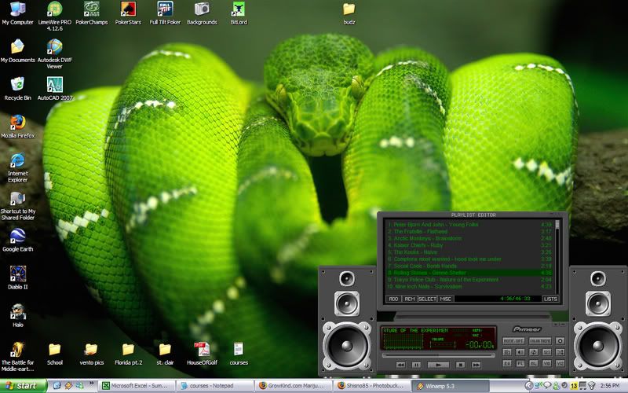Open the budz folder on desktop
The height and width of the screenshot is (393, 628).
click(x=349, y=13)
